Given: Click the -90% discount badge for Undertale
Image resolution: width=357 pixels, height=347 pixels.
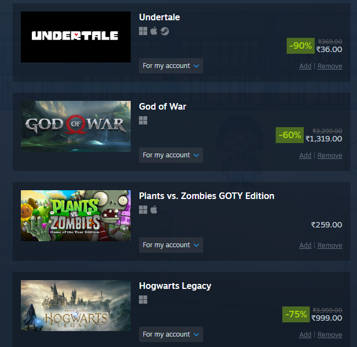Looking at the screenshot, I should coord(300,45).
